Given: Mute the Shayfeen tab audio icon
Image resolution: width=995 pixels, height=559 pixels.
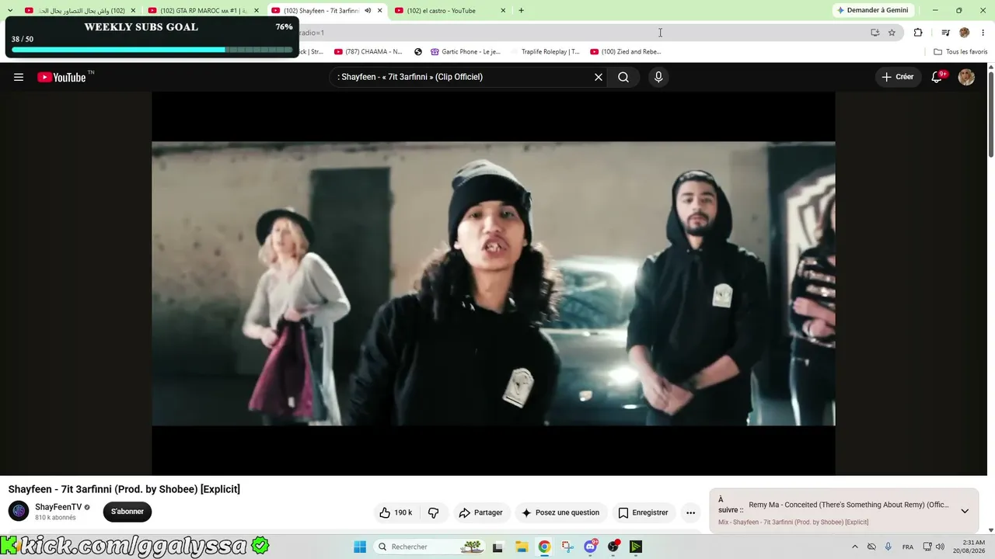Looking at the screenshot, I should [x=368, y=11].
